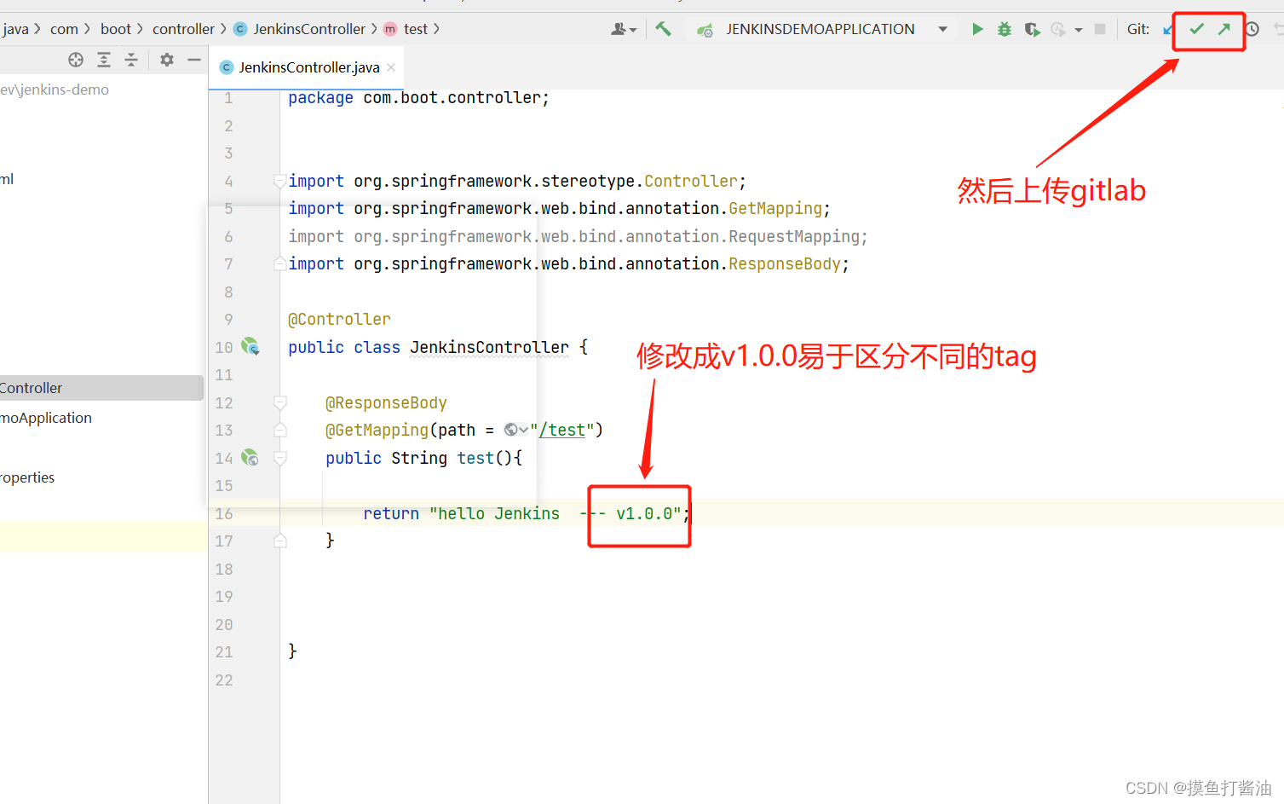
Task: Open the profiler options dropdown arrow
Action: pyautogui.click(x=1079, y=30)
